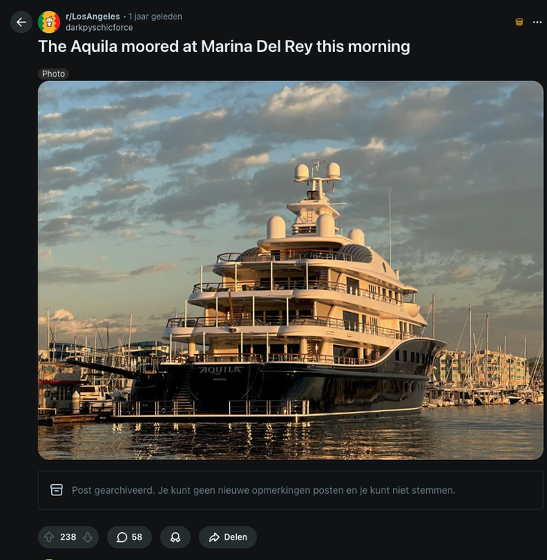This screenshot has height=560, width=547.
Task: Open the three-dot post options menu
Action: [537, 22]
